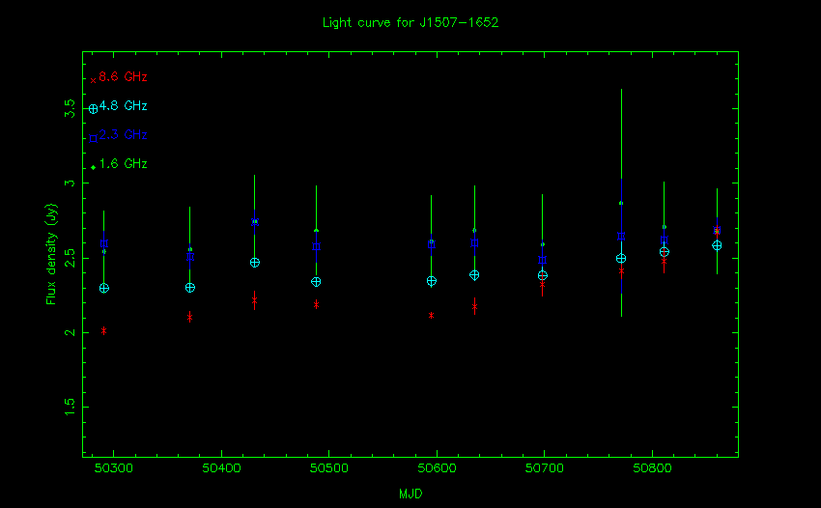Pick the cyan 4.8 GHz point near MJD 50595
Screen dimensions: 821x508
click(432, 281)
